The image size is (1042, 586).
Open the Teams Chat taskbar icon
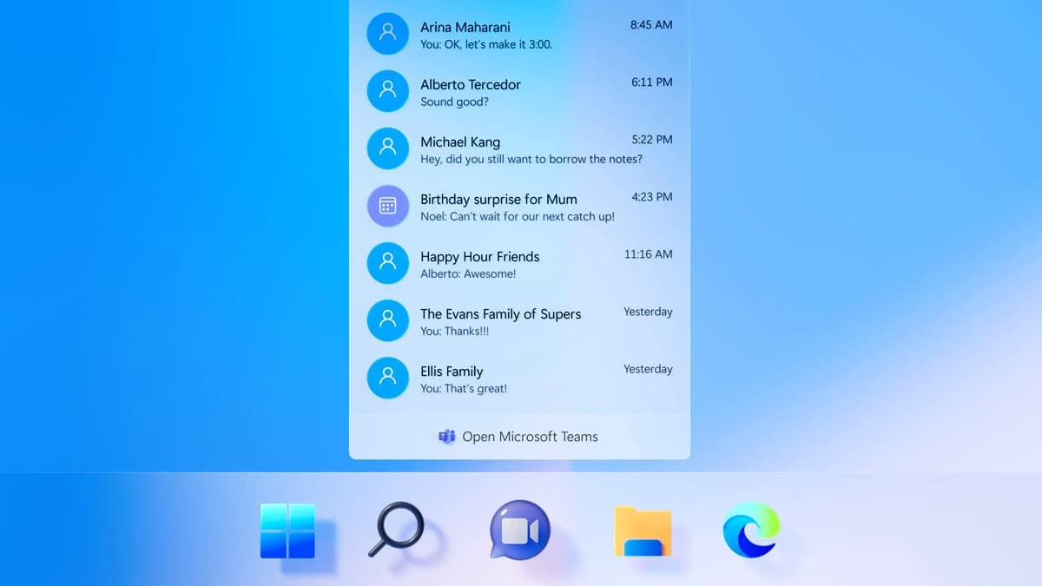tap(519, 530)
